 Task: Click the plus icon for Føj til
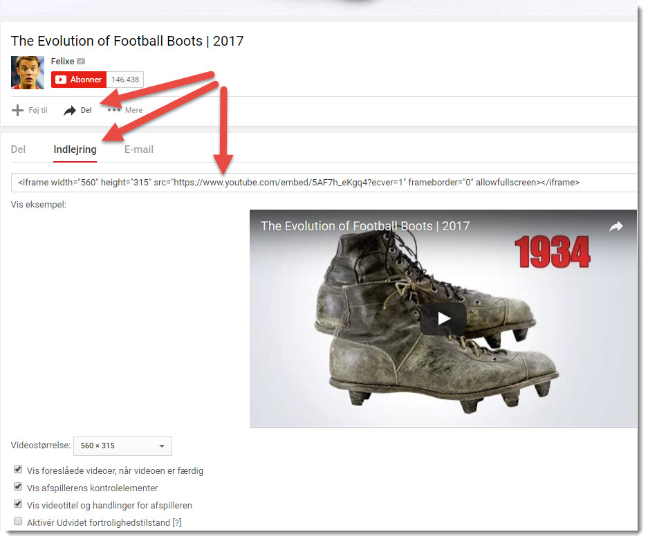(x=17, y=111)
